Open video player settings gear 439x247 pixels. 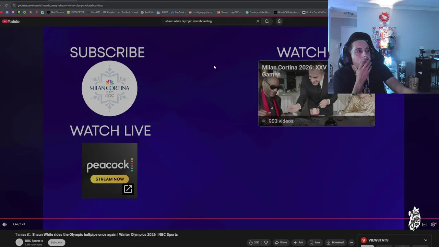tap(433, 224)
